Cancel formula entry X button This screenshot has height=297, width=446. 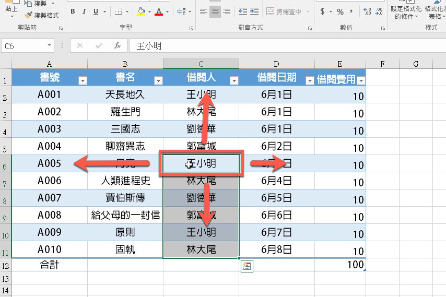[80, 45]
